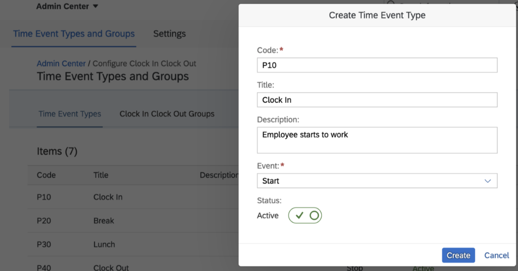The height and width of the screenshot is (271, 518).
Task: Expand the Event dropdown chevron
Action: tap(488, 181)
